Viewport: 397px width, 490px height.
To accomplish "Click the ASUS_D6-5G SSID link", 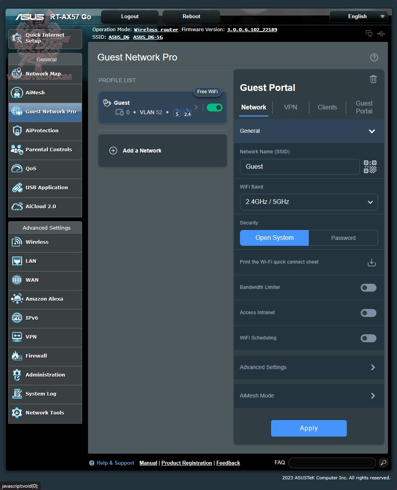I will (x=148, y=37).
